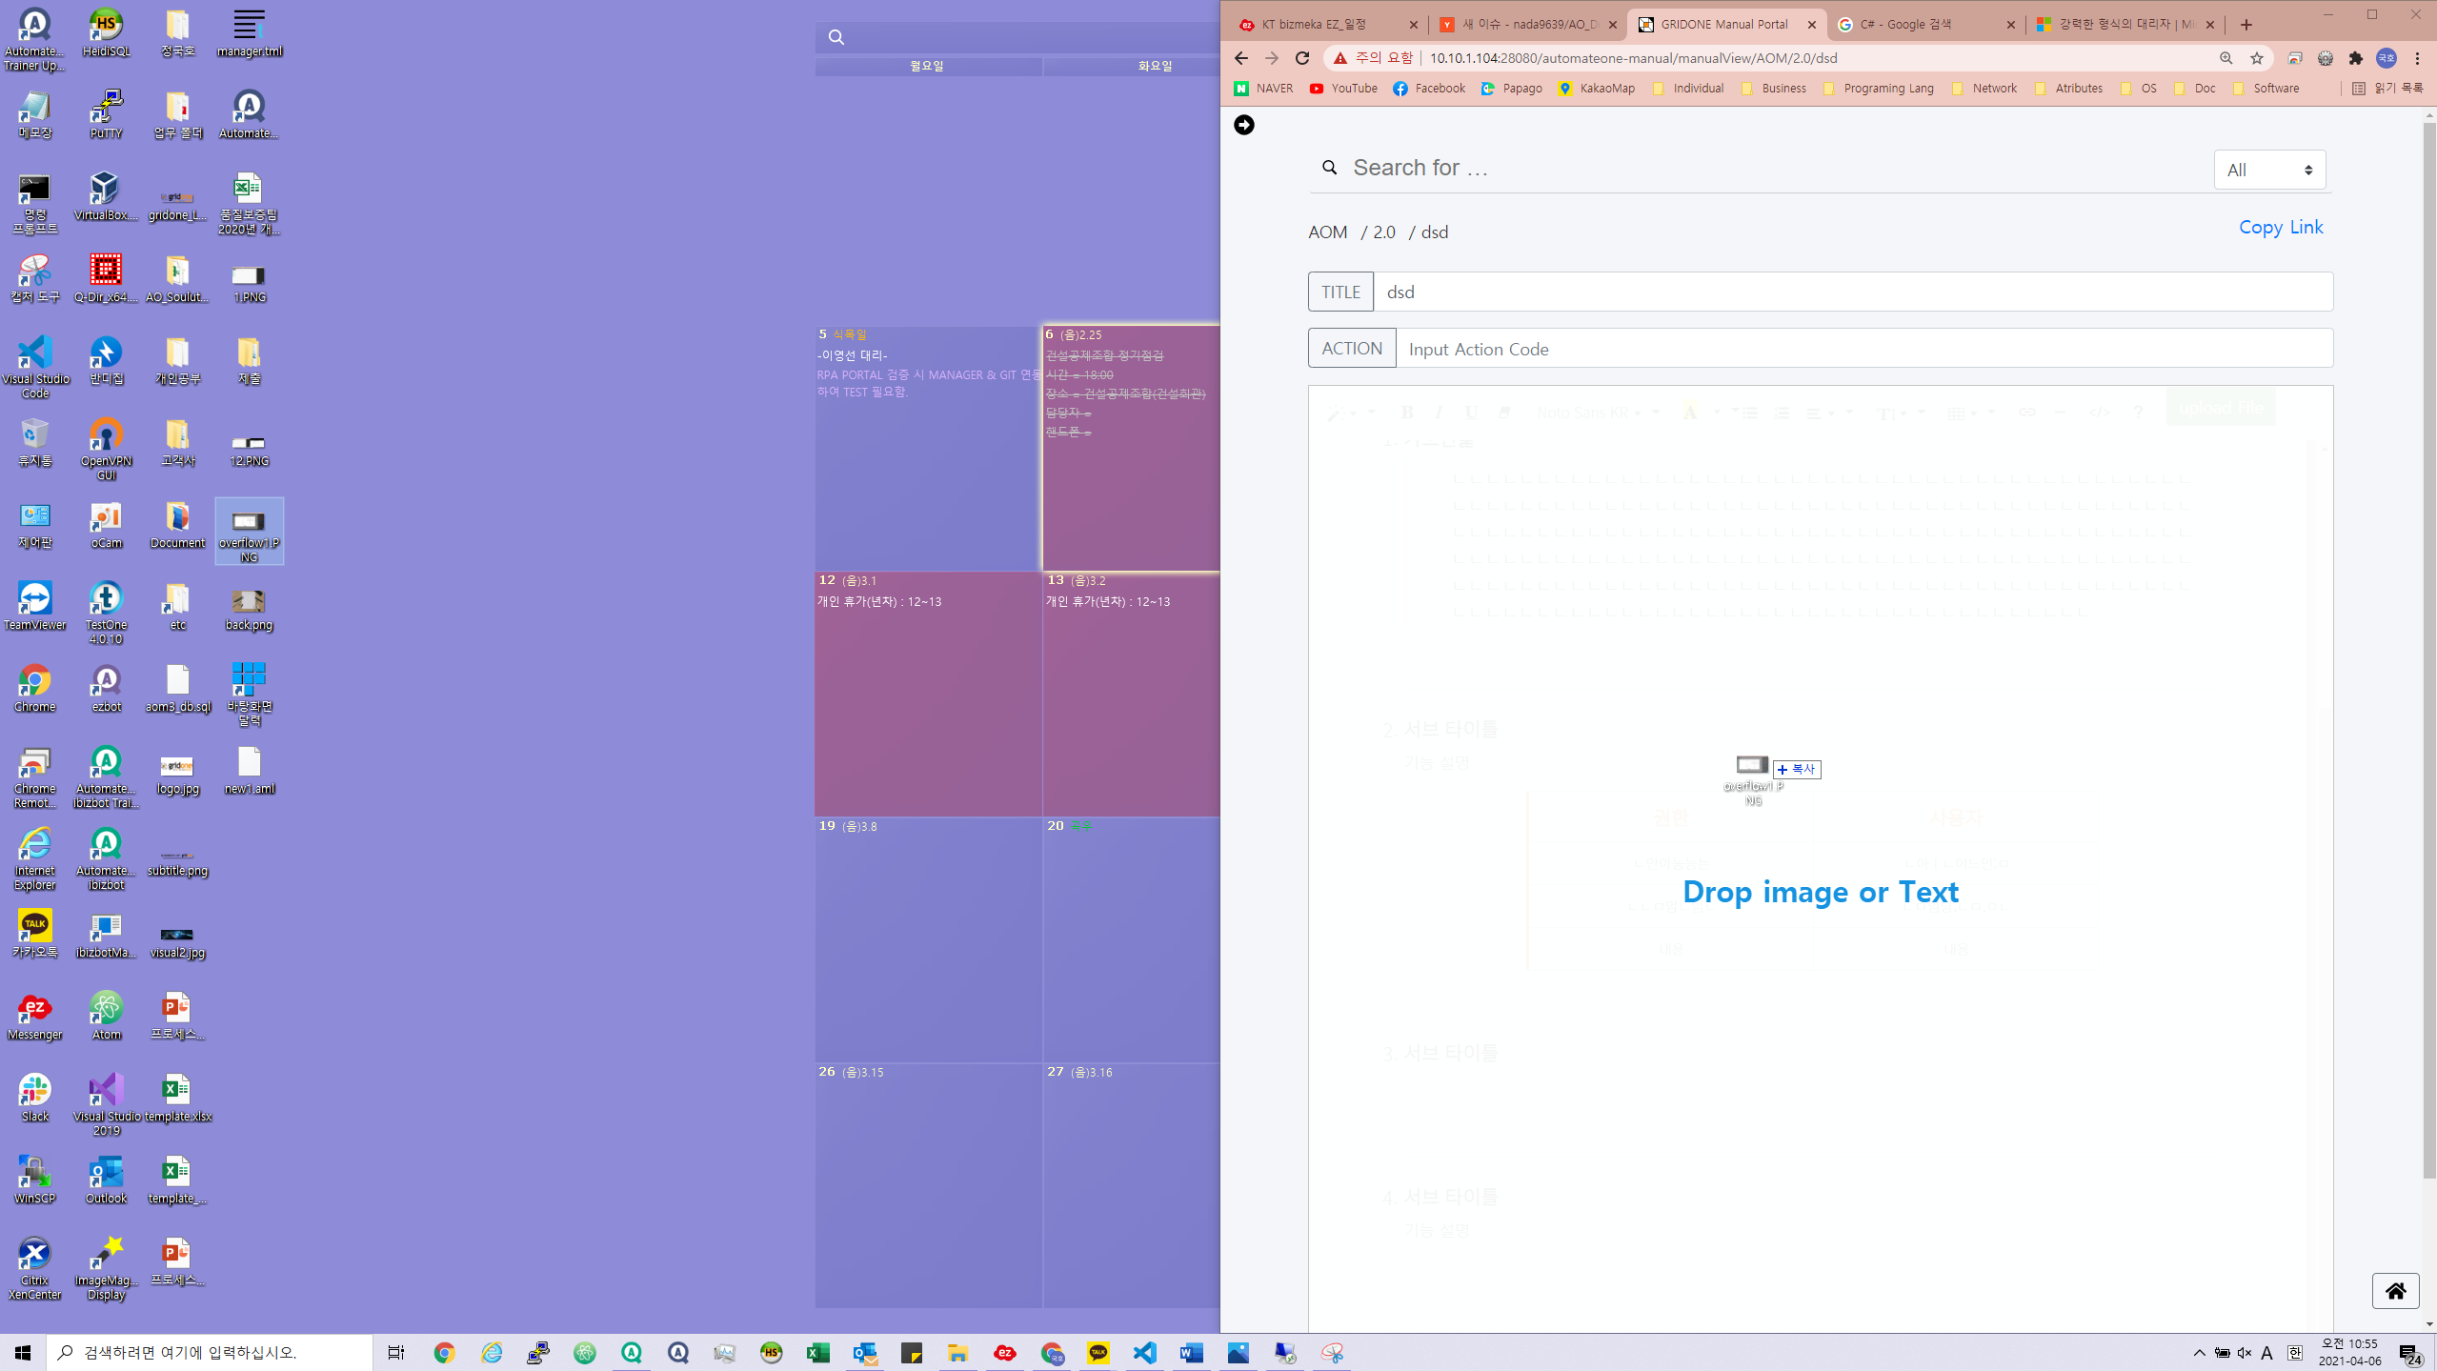Viewport: 2437px width, 1371px height.
Task: Open the All search filter dropdown
Action: tap(2268, 170)
